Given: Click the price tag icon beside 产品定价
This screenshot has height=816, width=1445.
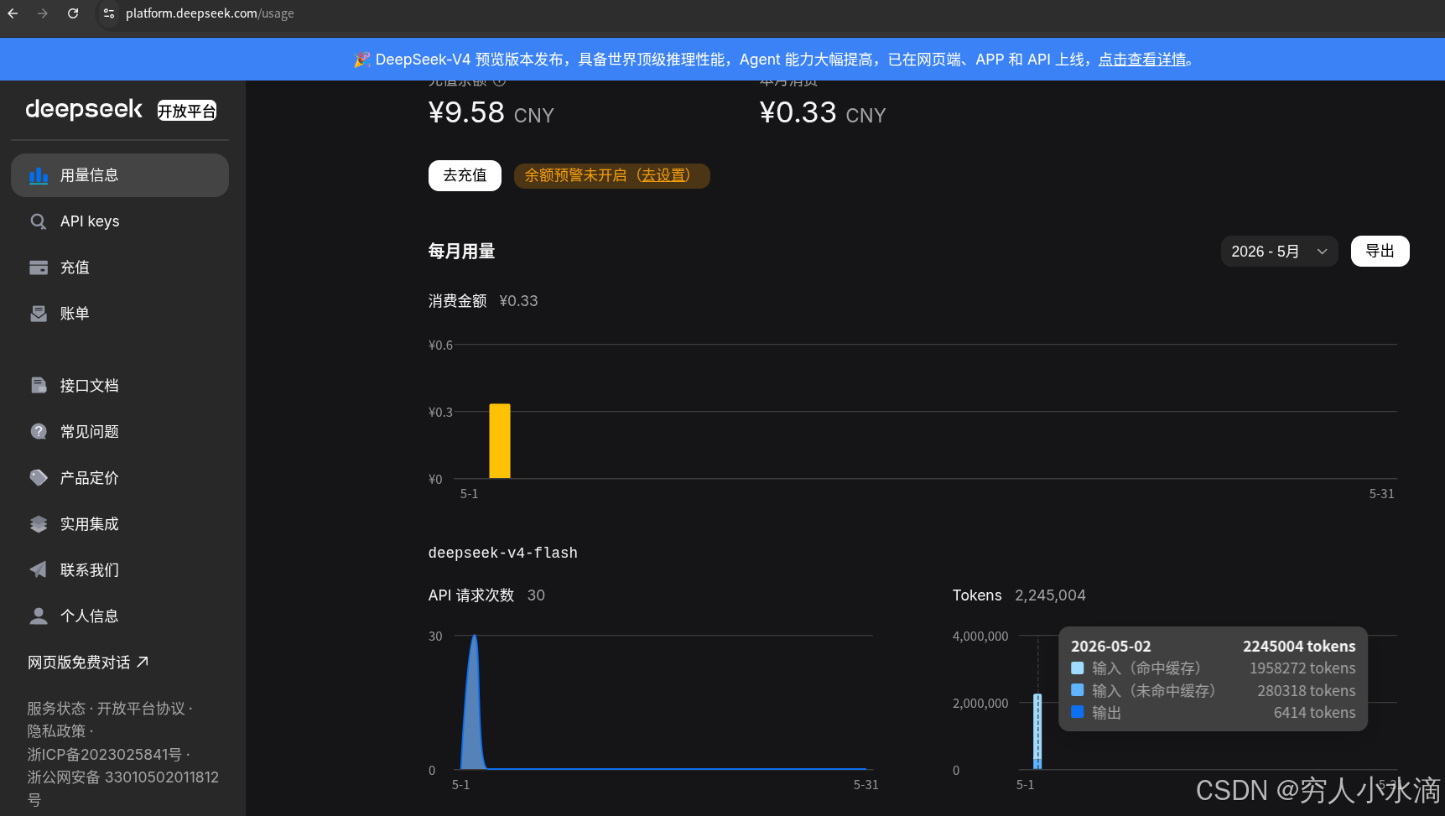Looking at the screenshot, I should coord(39,478).
